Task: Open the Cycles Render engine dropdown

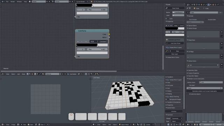Action: point(82,1)
